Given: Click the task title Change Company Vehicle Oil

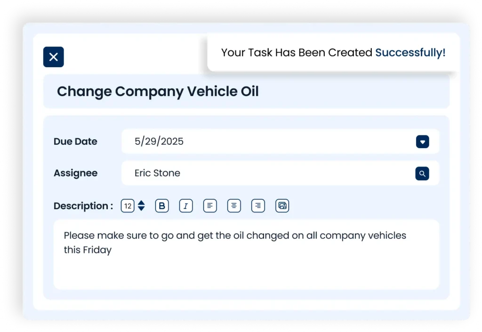Looking at the screenshot, I should (x=158, y=91).
